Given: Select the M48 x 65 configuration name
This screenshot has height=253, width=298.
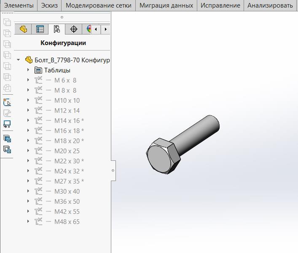Looking at the screenshot, I should tap(67, 222).
